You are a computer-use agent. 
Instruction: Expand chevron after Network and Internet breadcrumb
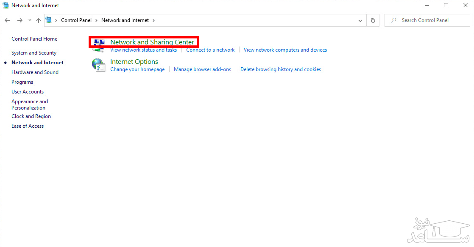pyautogui.click(x=153, y=20)
